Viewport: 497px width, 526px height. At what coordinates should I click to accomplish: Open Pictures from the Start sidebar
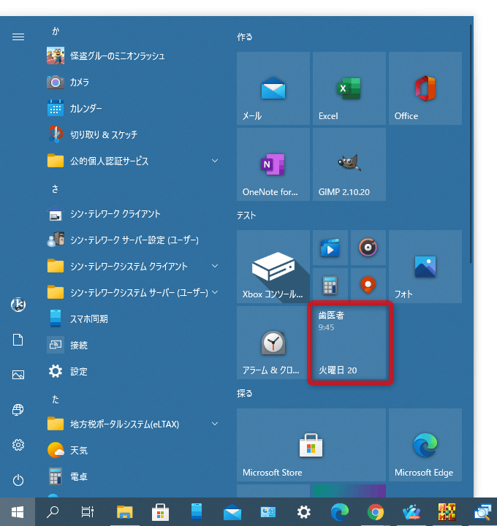point(18,375)
